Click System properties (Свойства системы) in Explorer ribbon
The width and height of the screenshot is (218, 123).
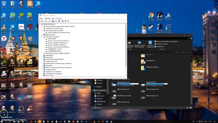coord(161,44)
